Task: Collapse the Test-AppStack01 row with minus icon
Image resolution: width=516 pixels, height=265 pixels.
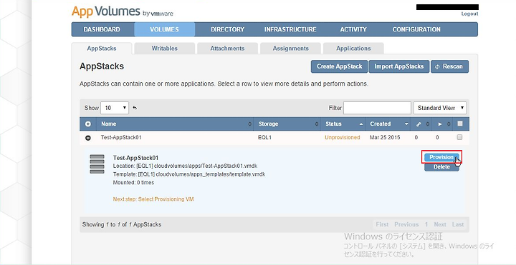Action: click(88, 138)
